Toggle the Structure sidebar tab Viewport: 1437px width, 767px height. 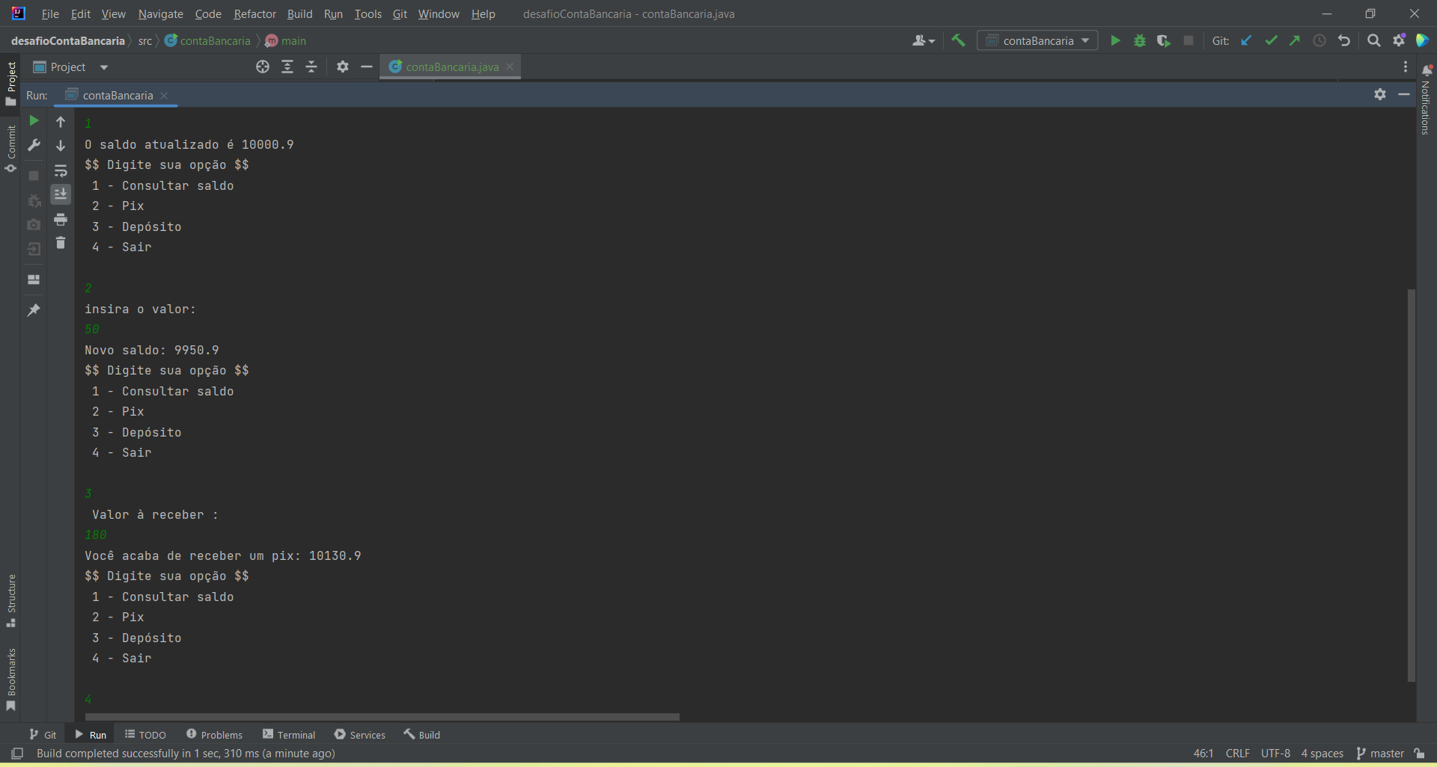(10, 601)
